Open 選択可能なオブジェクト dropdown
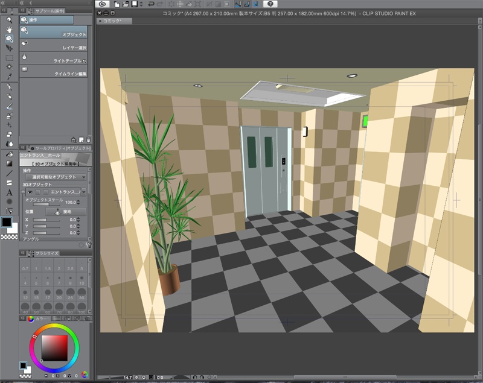Image resolution: width=483 pixels, height=383 pixels. [56, 177]
